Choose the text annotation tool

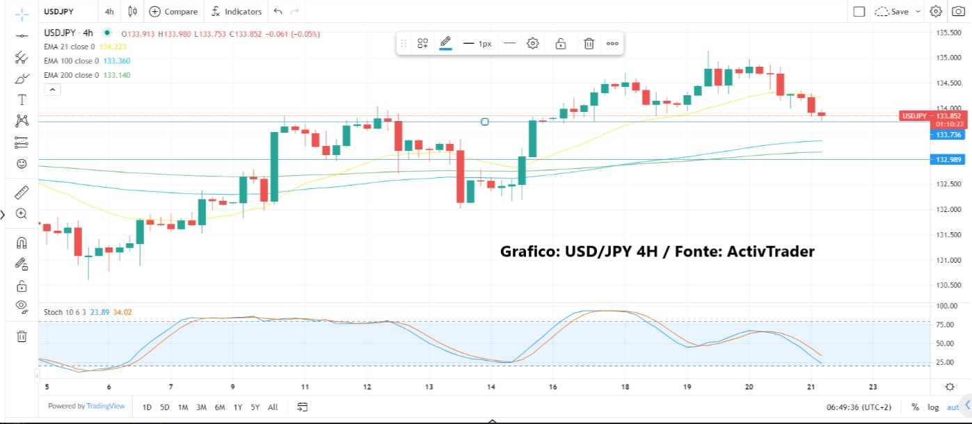click(22, 99)
